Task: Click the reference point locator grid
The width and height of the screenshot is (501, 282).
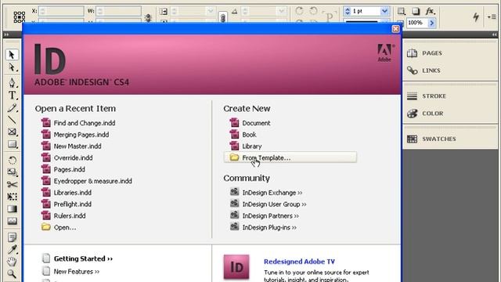Action: pyautogui.click(x=19, y=16)
